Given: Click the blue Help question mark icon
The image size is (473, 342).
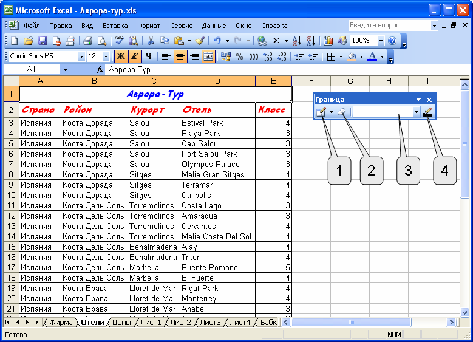Looking at the screenshot, I should tap(392, 41).
